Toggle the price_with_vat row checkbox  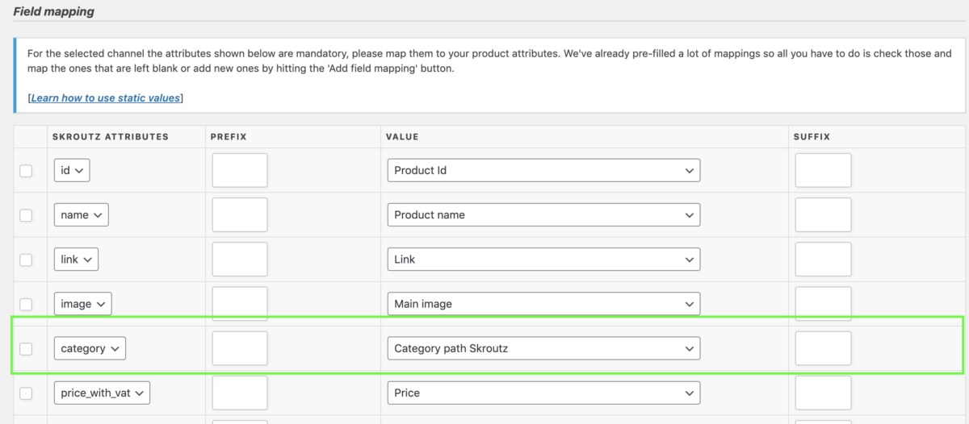26,393
